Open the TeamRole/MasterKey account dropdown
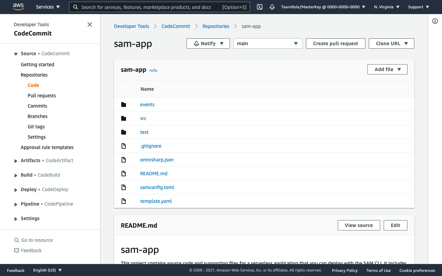 coord(323,7)
